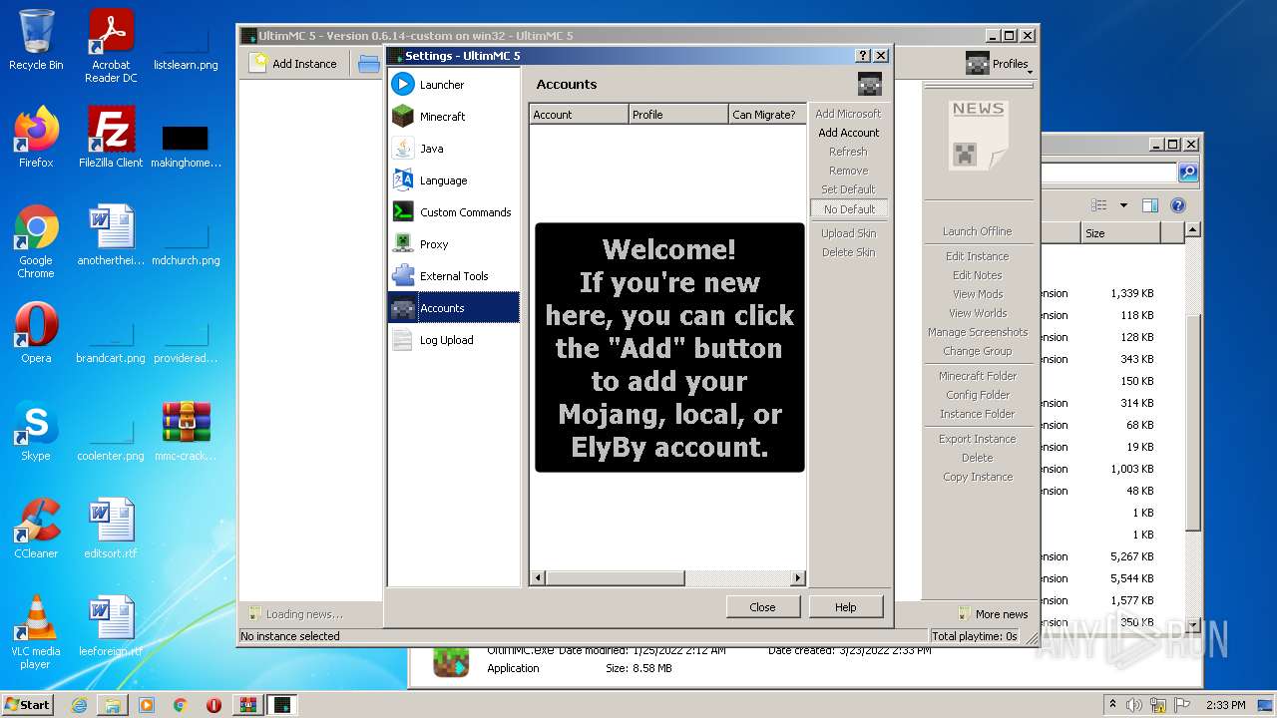The width and height of the screenshot is (1277, 718).
Task: Click the Settings dialog context help button
Action: [x=864, y=56]
